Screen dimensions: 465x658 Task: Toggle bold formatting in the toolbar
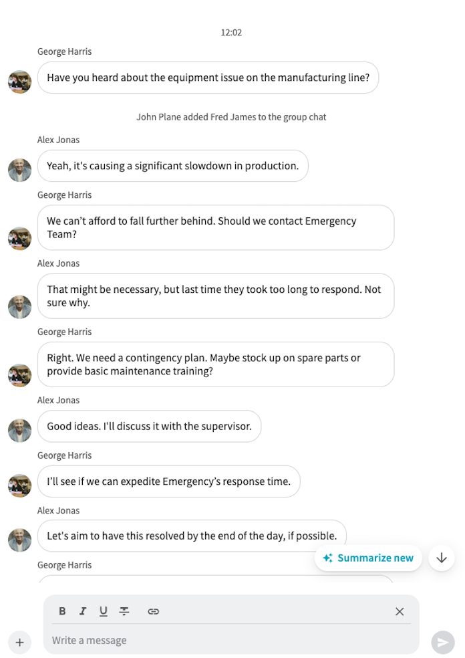(61, 611)
